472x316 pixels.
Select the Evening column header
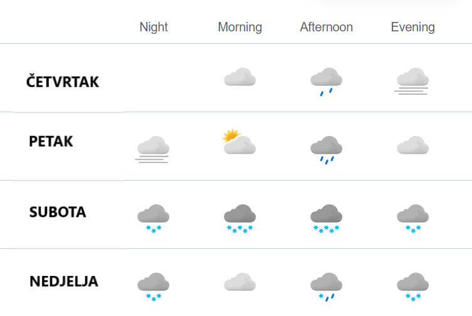412,27
